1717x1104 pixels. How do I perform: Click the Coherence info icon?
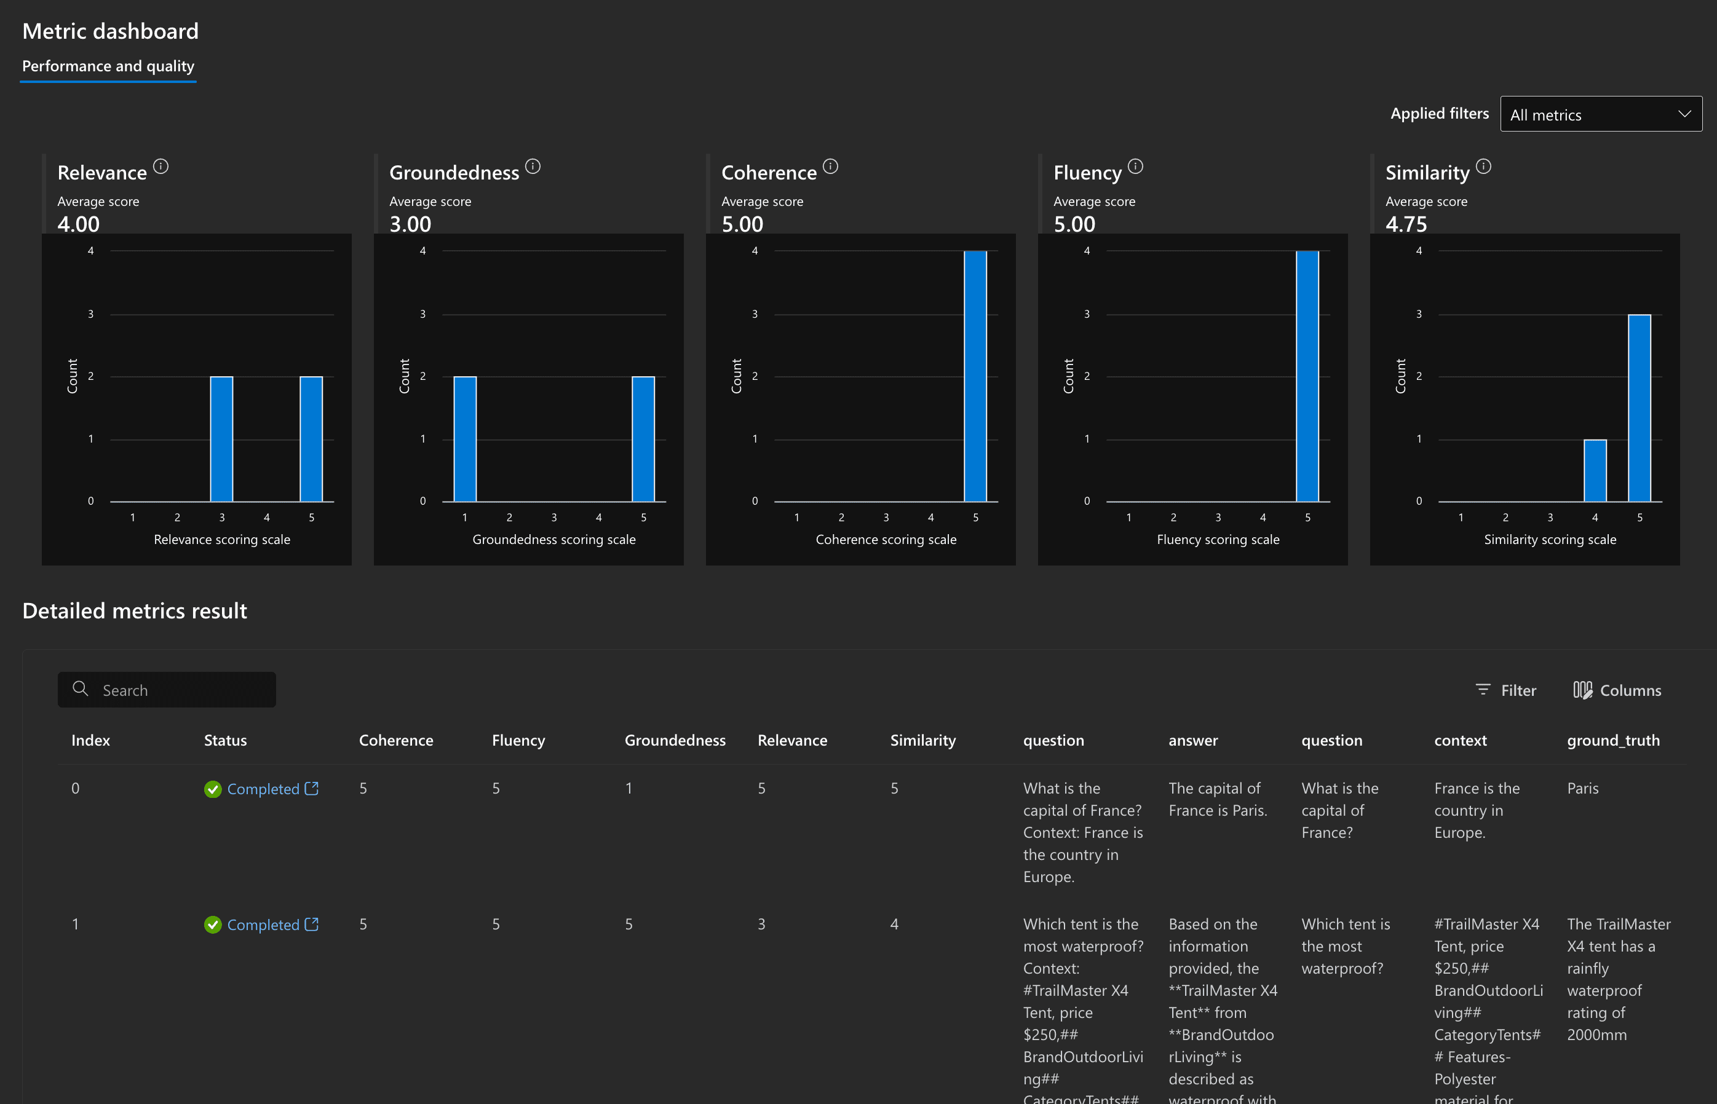[830, 167]
